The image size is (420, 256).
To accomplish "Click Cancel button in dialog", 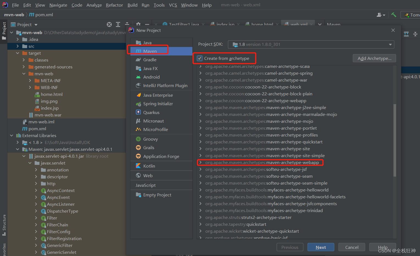I will click(352, 247).
